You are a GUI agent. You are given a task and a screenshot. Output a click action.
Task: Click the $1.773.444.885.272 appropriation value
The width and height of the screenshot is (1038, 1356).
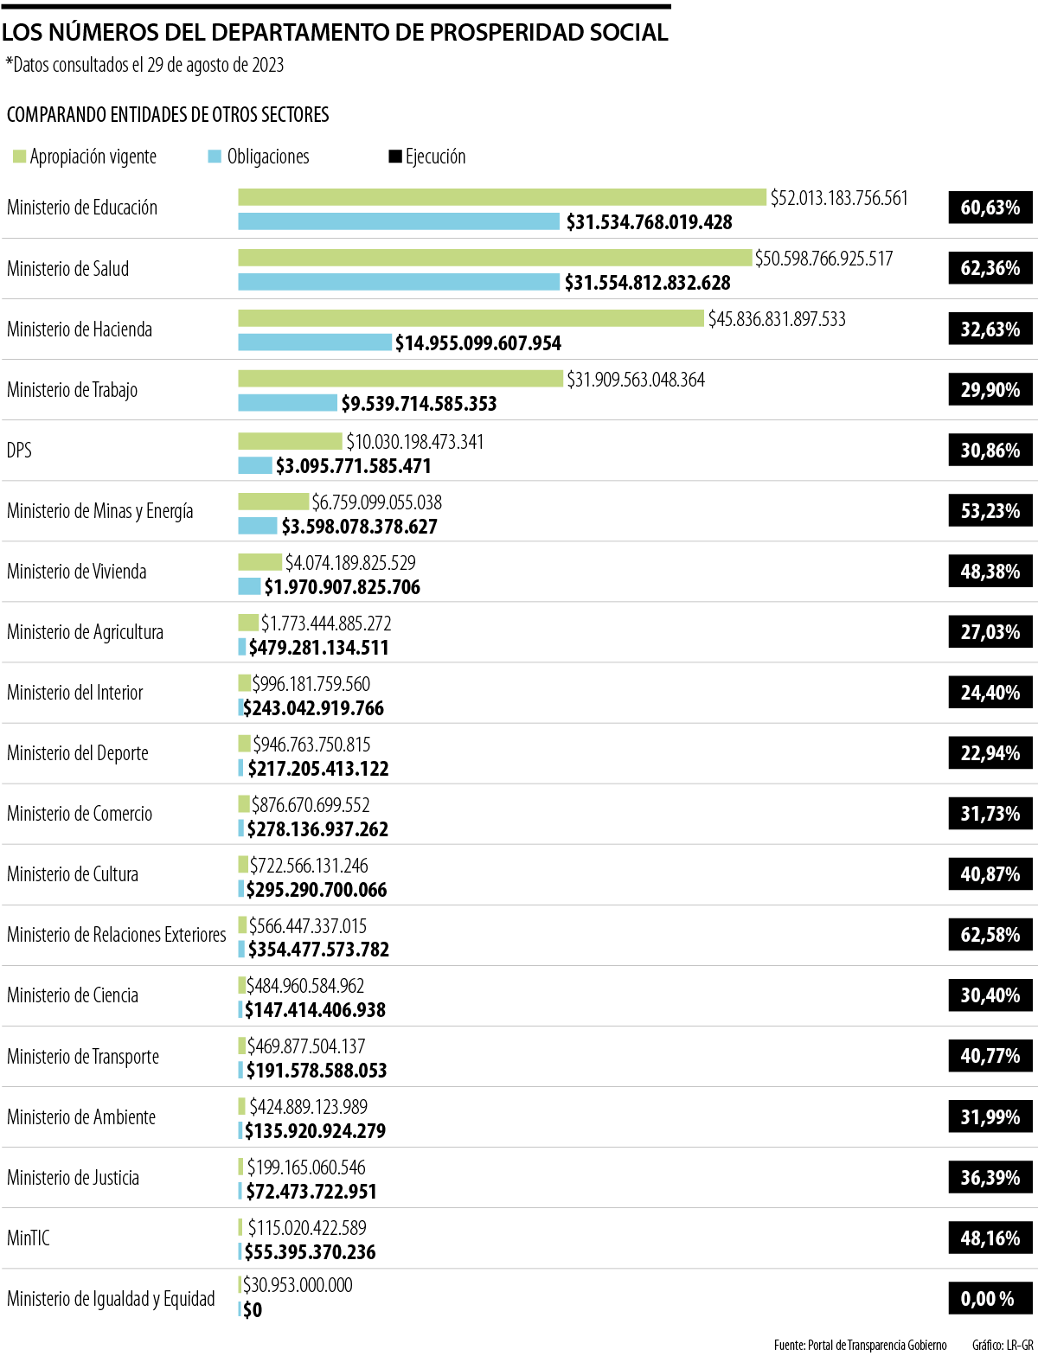(326, 624)
